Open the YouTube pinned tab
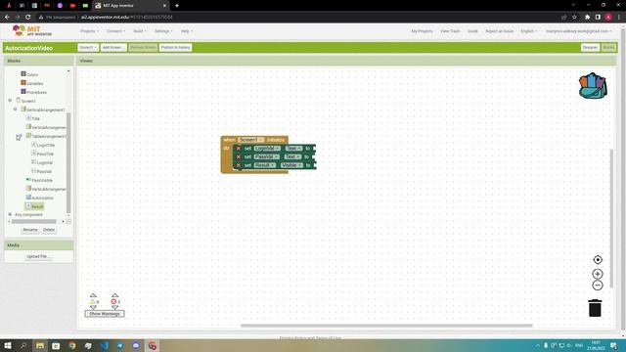 click(x=72, y=6)
